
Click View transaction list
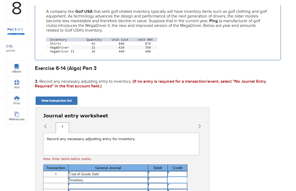coord(56,100)
